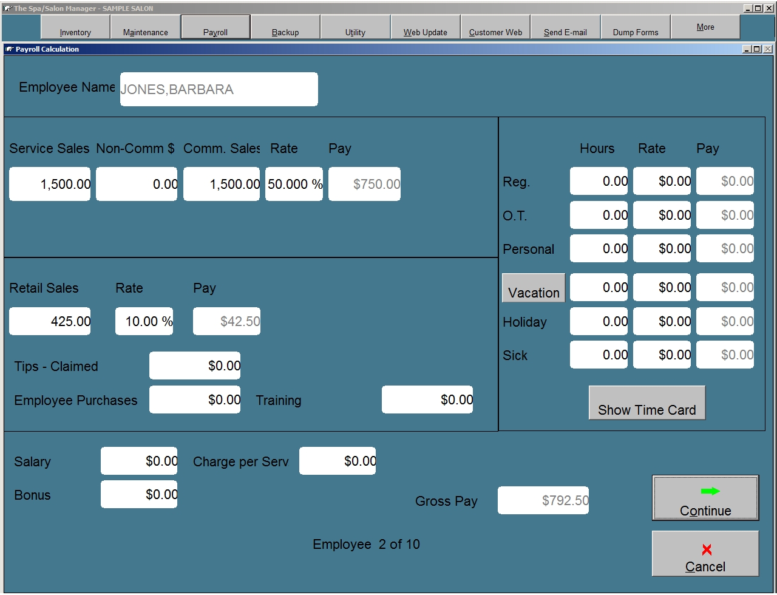Click the Service Sales amount field
Screen dimensions: 777x595
50,184
